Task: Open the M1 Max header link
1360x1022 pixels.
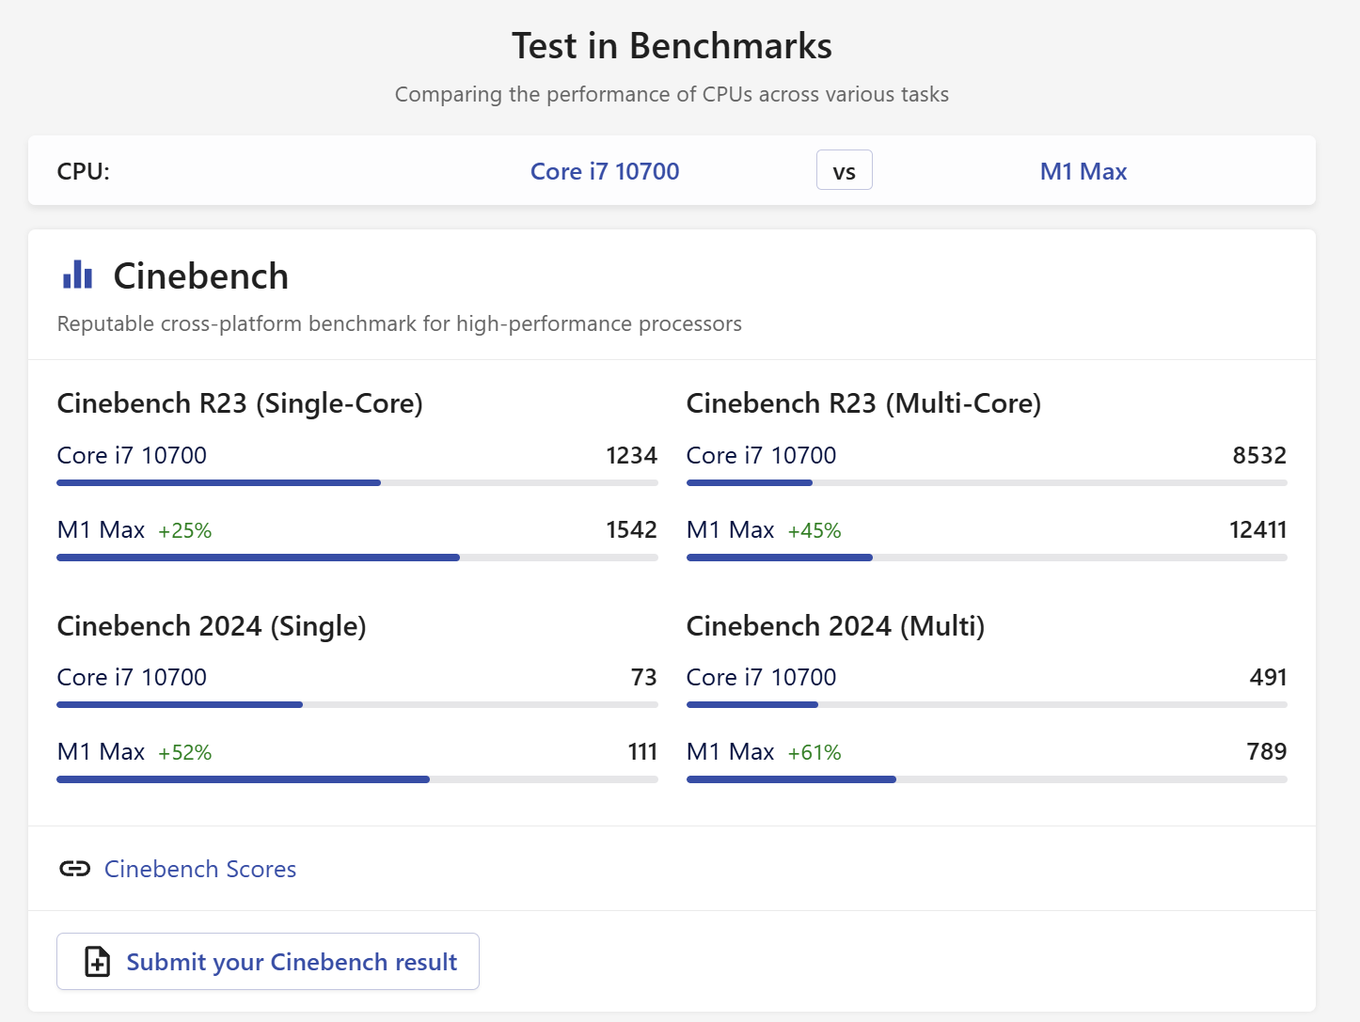Action: (x=1083, y=171)
